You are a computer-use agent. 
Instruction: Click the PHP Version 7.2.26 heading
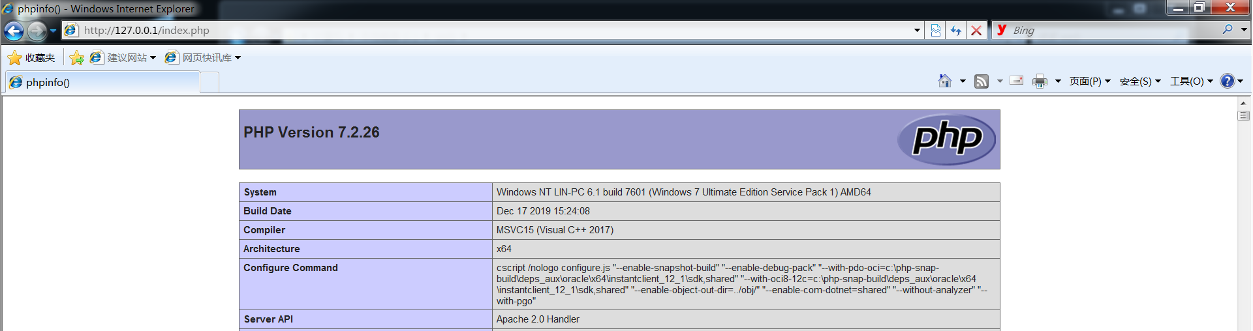click(x=311, y=132)
